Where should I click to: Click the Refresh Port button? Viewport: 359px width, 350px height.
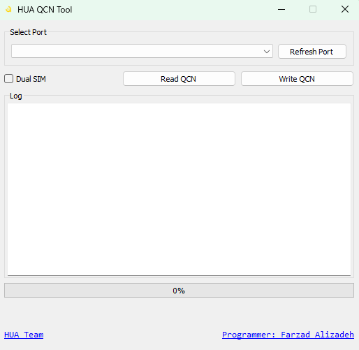(312, 52)
